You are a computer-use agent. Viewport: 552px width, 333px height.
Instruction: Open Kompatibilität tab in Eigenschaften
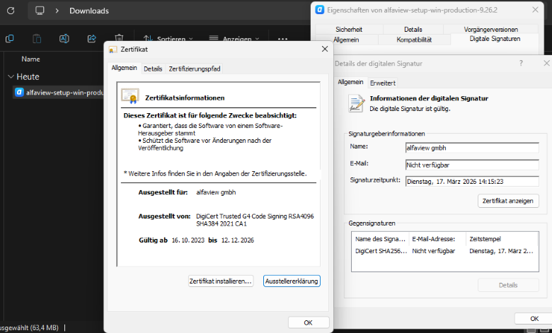point(414,40)
